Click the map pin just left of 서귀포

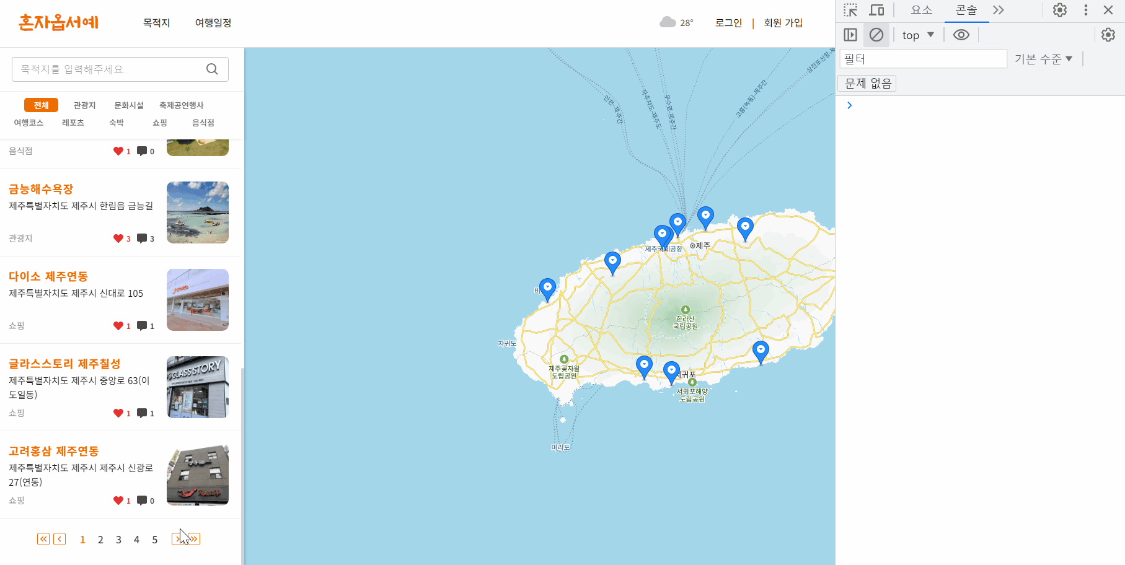(671, 373)
